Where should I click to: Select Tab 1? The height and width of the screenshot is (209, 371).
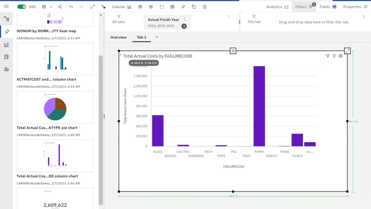[x=141, y=37]
